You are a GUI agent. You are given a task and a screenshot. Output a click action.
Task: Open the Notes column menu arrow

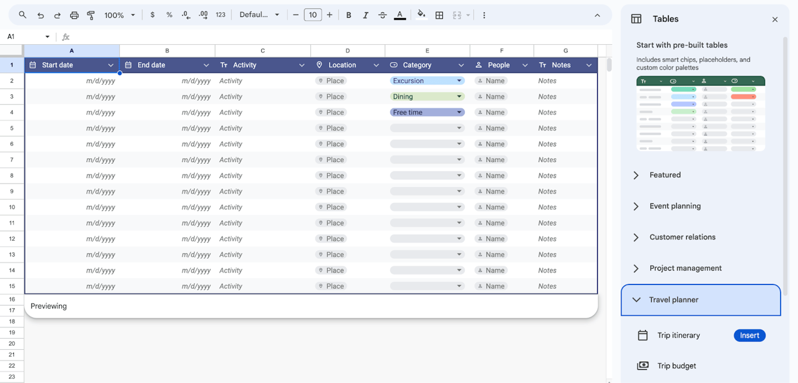tap(589, 65)
